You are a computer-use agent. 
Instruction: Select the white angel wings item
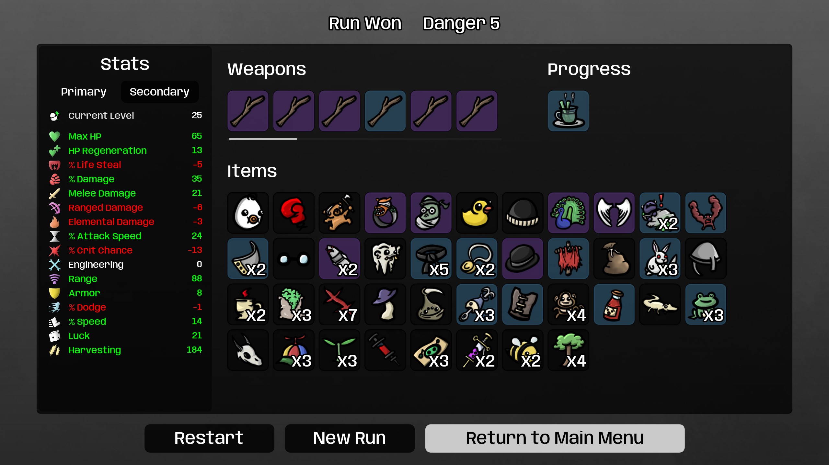(x=614, y=213)
